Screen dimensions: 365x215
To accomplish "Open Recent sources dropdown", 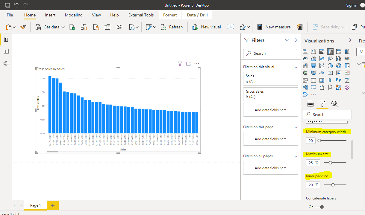I will (x=137, y=27).
